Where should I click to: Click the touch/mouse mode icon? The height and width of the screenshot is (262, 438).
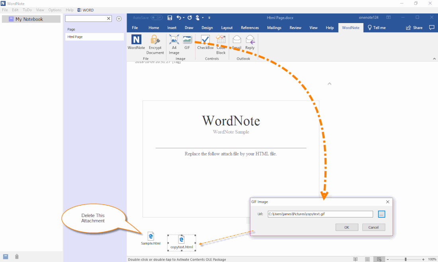(197, 17)
